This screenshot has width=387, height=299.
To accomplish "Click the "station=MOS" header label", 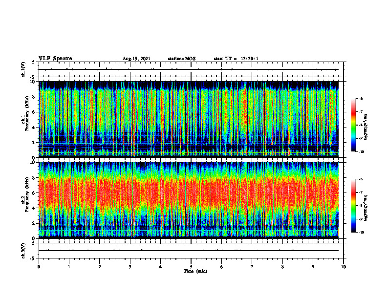I will (x=182, y=59).
